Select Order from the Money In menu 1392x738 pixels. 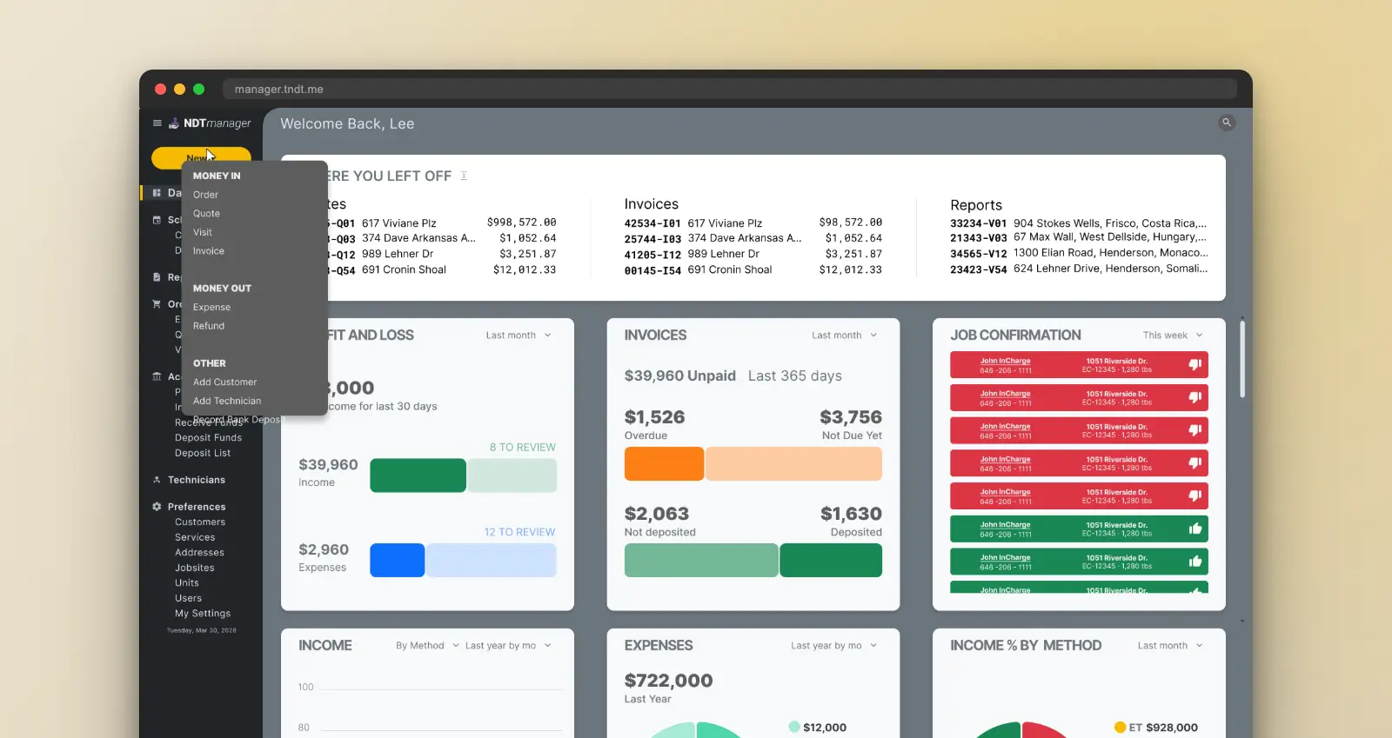205,195
